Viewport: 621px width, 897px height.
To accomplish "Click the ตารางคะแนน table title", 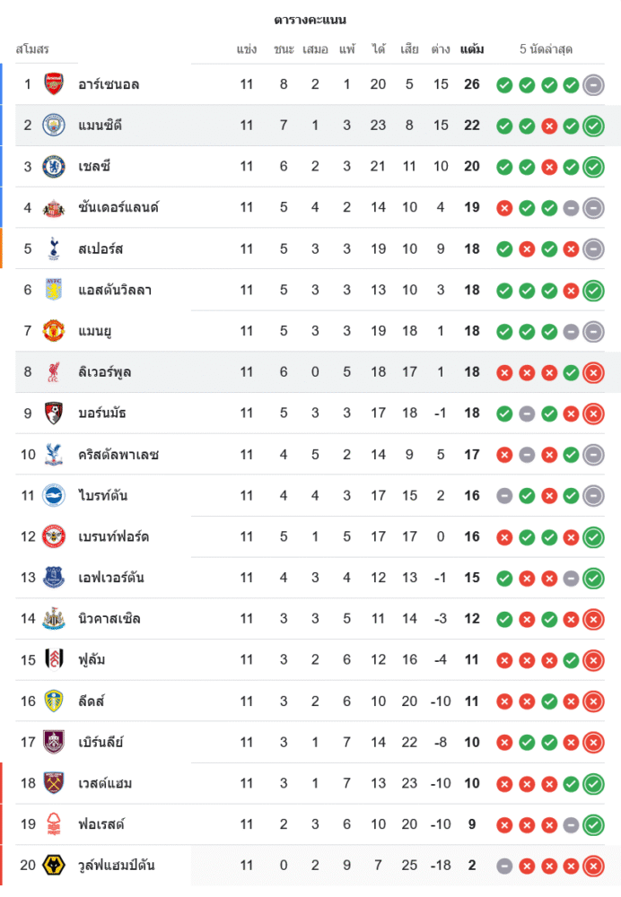I will click(x=310, y=20).
